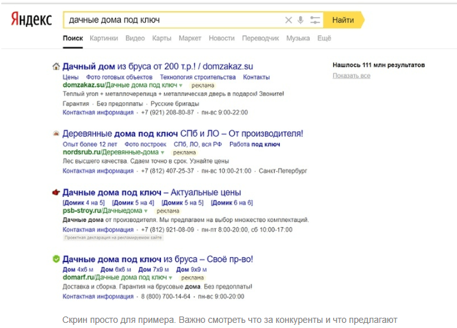Expand arrow next to domarf.ru URL

point(171,277)
